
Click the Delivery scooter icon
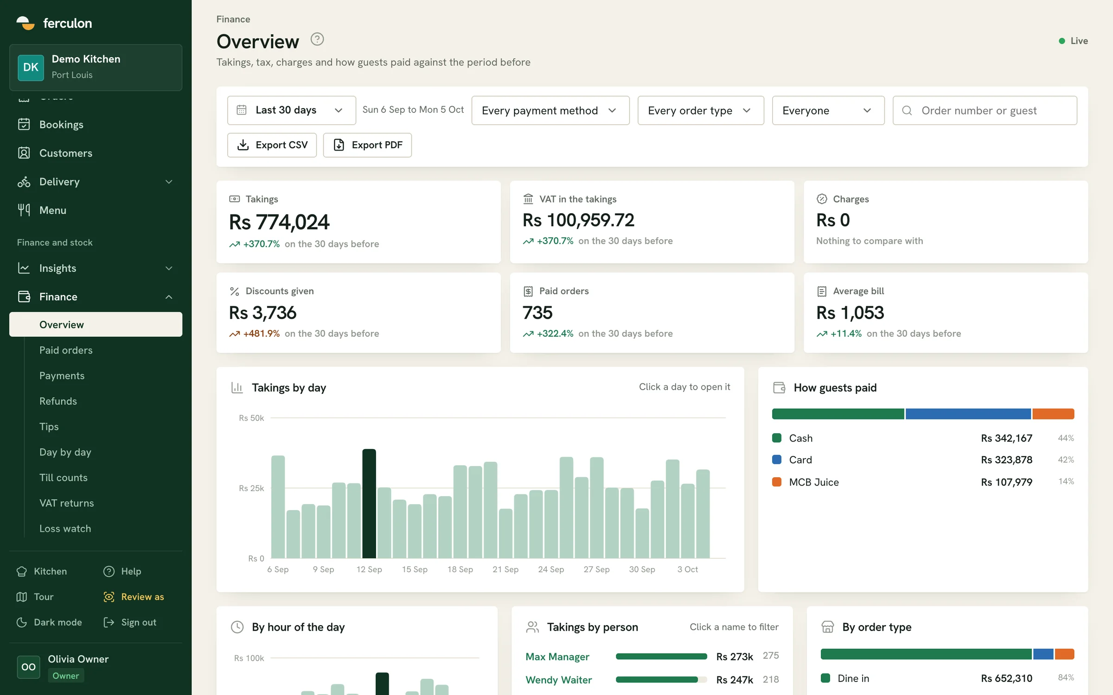24,182
